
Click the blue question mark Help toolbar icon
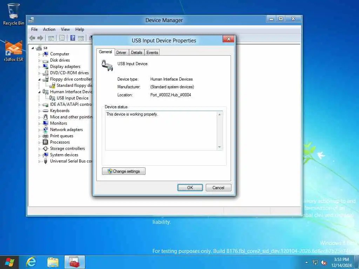73,38
